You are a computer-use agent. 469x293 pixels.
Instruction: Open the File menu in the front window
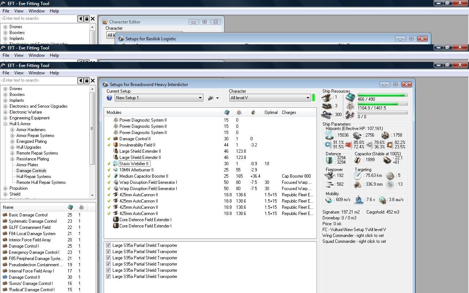tap(6, 73)
